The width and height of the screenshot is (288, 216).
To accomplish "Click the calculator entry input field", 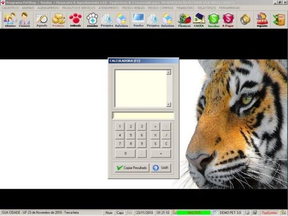I will click(x=143, y=116).
